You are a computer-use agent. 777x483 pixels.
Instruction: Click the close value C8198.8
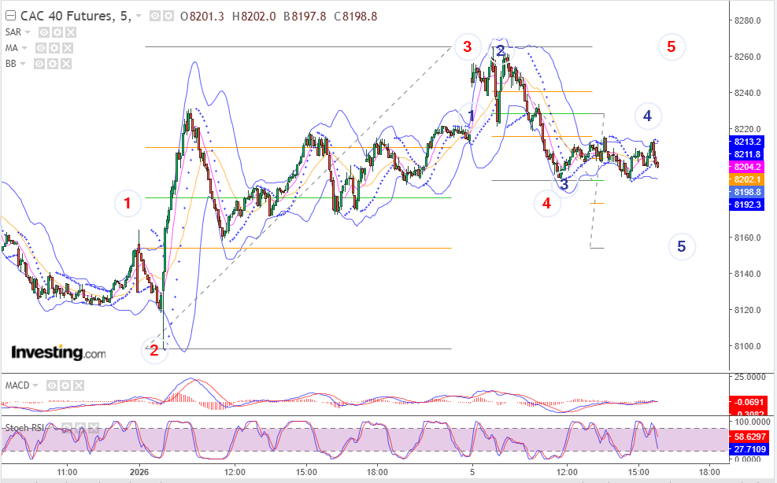tap(356, 17)
